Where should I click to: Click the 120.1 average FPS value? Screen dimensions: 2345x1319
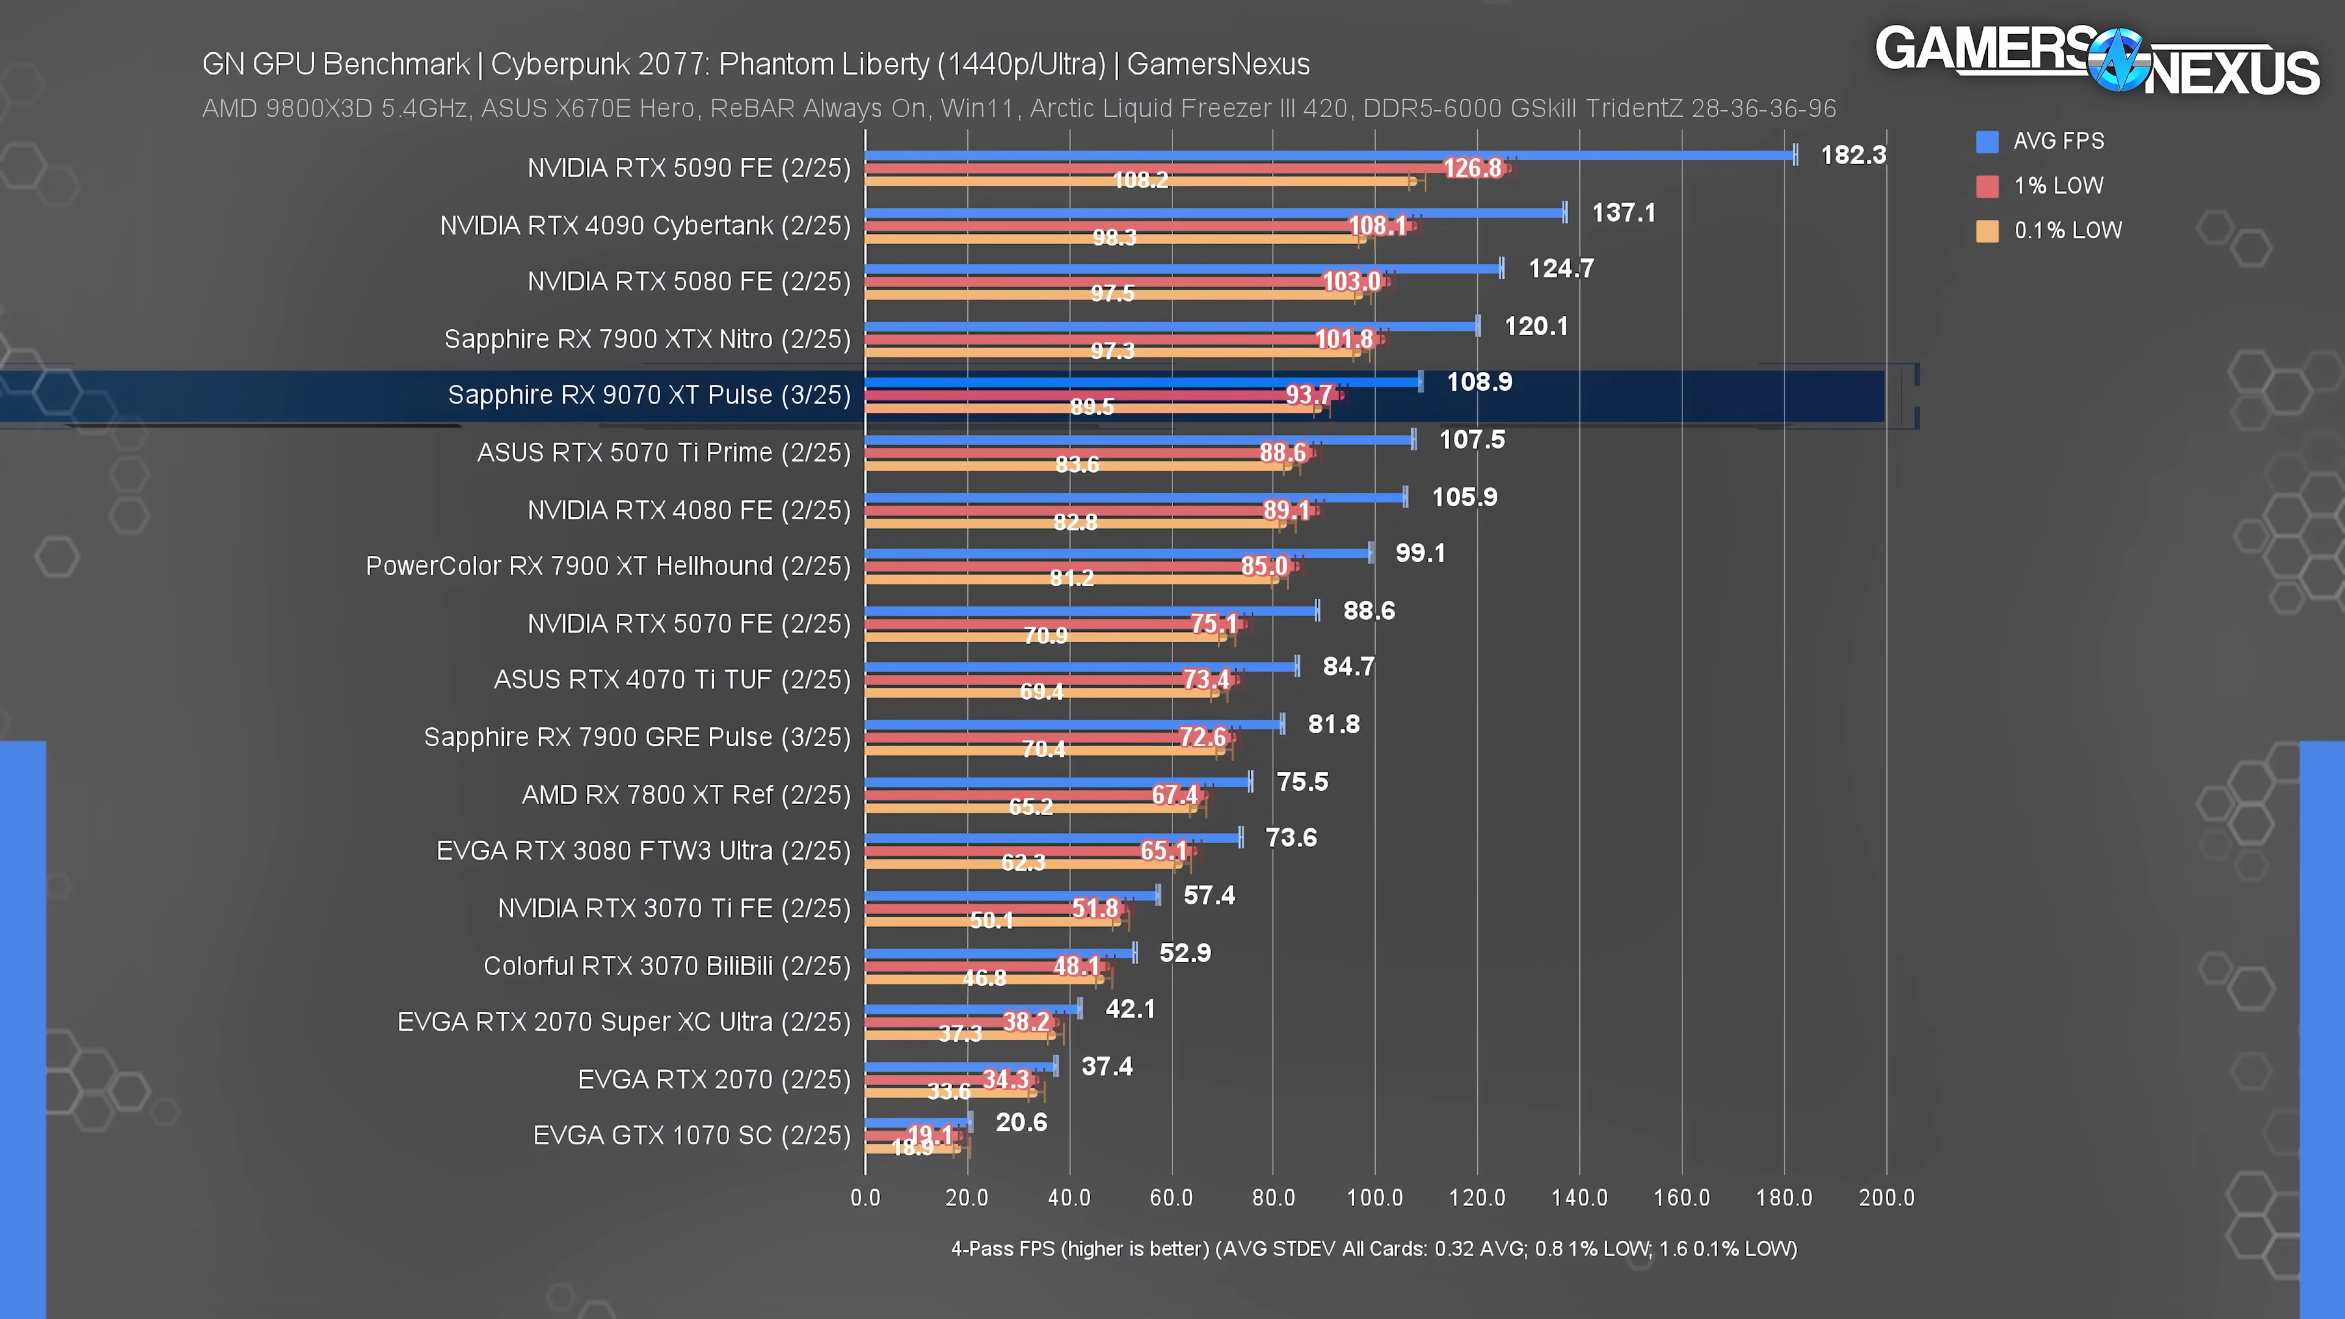click(x=1536, y=327)
